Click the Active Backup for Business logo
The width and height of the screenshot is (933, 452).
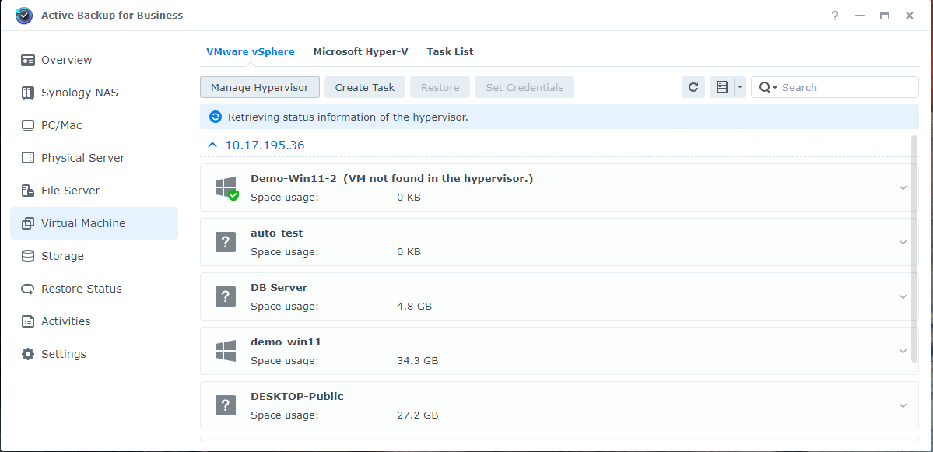[24, 16]
